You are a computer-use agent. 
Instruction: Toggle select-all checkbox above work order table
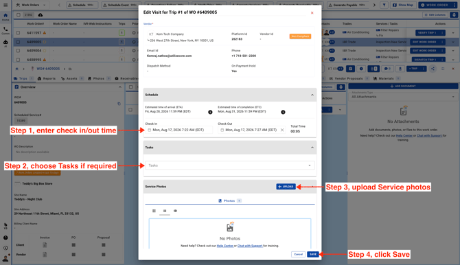coord(18,14)
